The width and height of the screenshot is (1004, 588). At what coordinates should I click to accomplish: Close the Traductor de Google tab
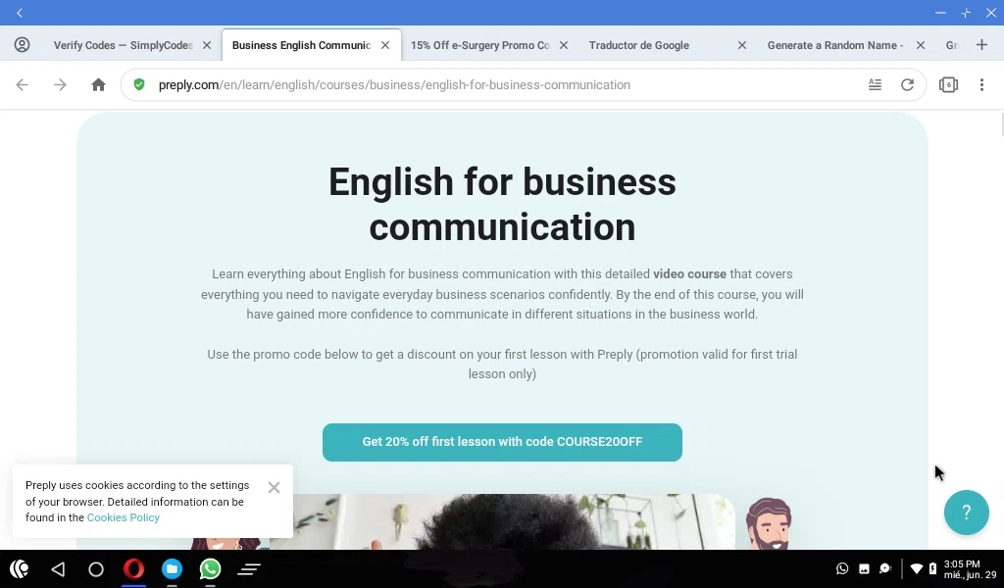click(741, 45)
